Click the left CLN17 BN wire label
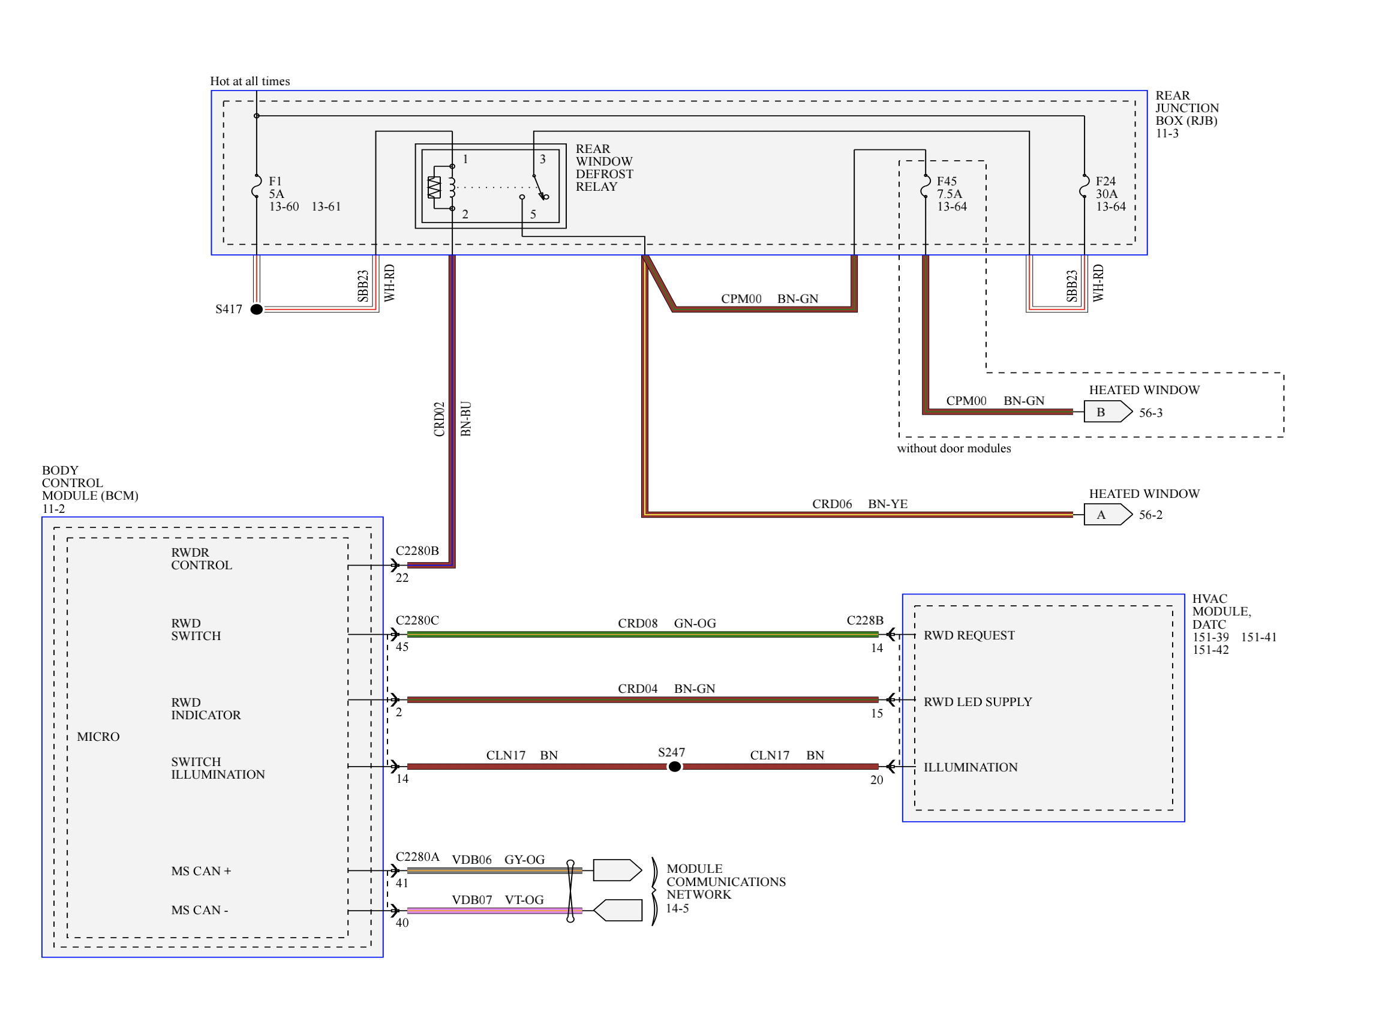 point(521,755)
